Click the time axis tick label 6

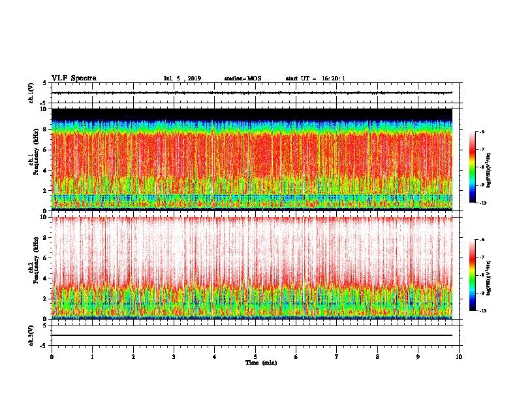click(296, 357)
